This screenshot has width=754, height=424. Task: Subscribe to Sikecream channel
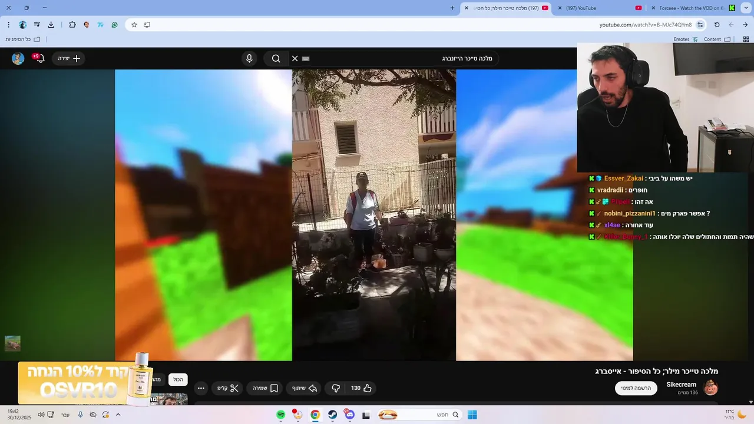pyautogui.click(x=636, y=388)
